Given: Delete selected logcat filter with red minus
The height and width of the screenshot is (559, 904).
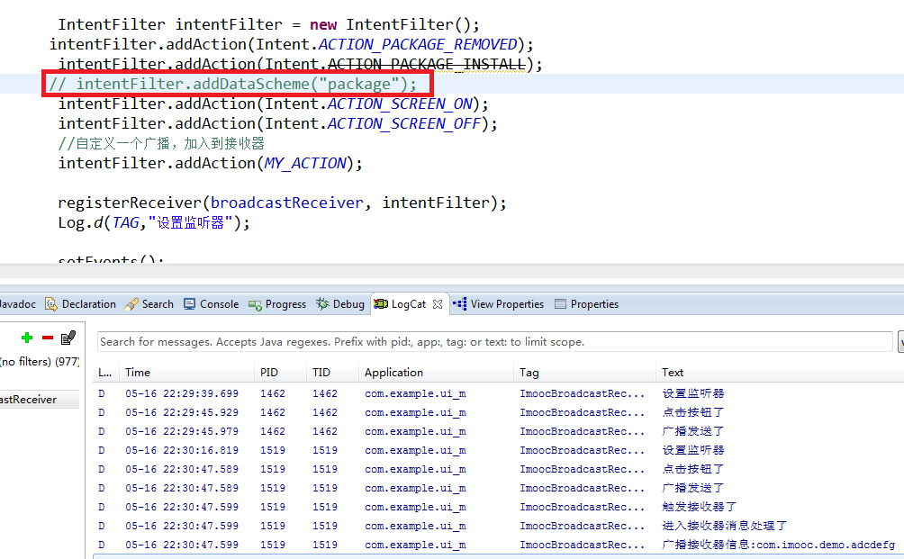Looking at the screenshot, I should (48, 338).
